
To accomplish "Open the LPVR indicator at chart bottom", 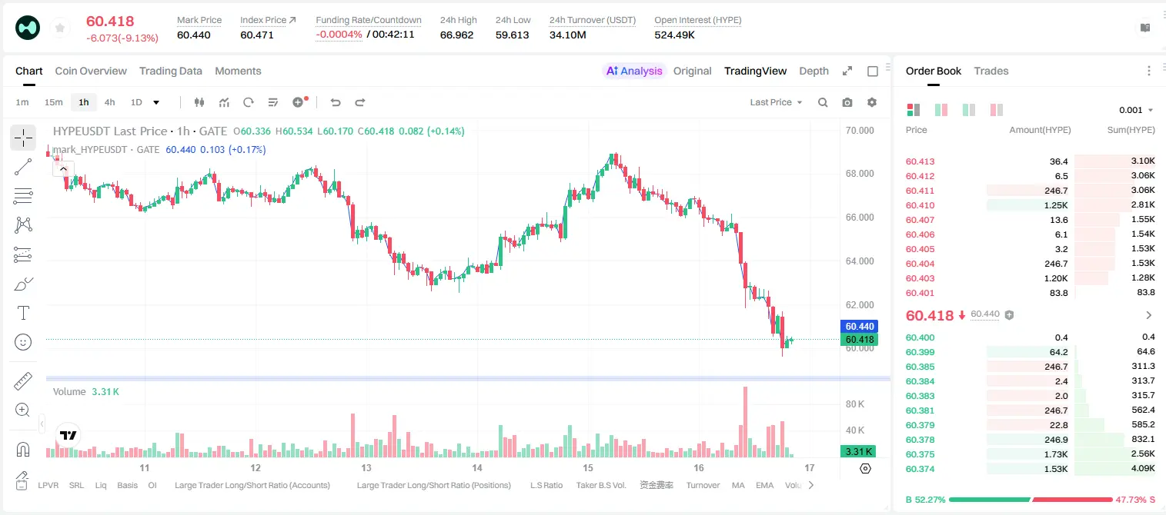I will 48,485.
